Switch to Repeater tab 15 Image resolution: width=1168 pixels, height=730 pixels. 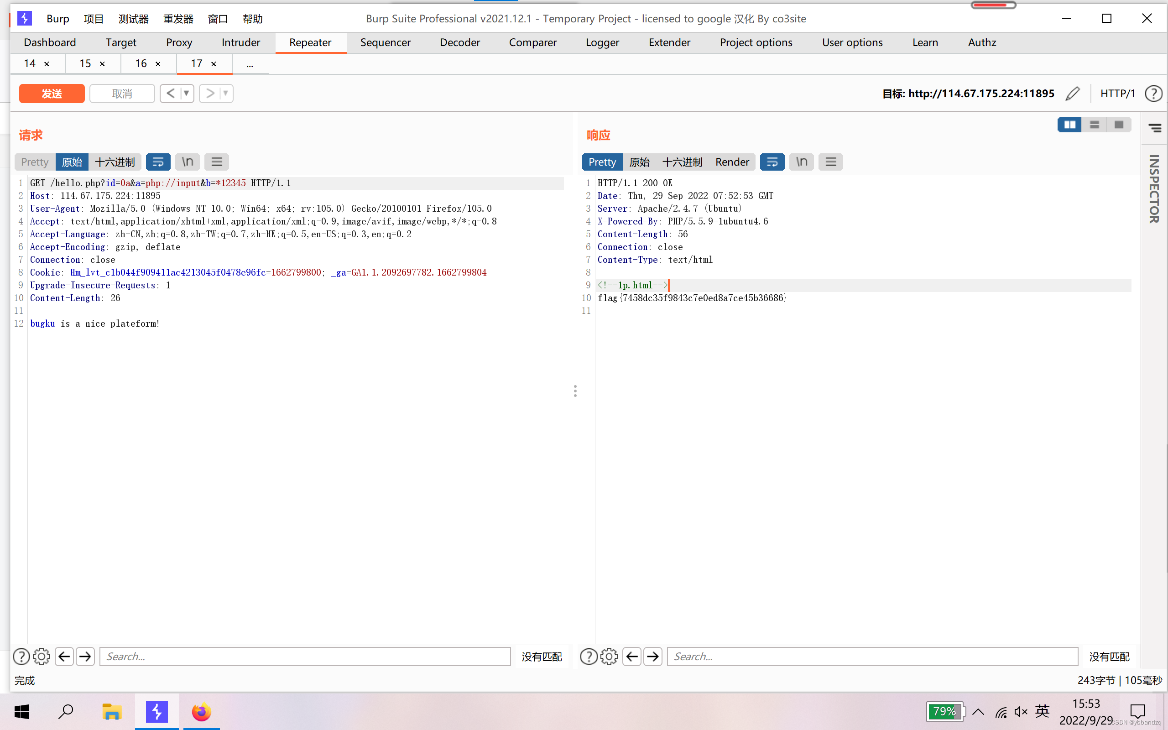[85, 63]
